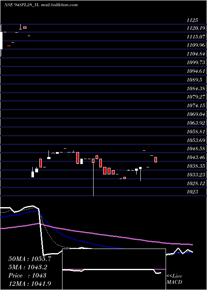Viewport: 207px width, 290px height.
Task: Click the '<<Live MACD' label
Action: tap(174, 279)
